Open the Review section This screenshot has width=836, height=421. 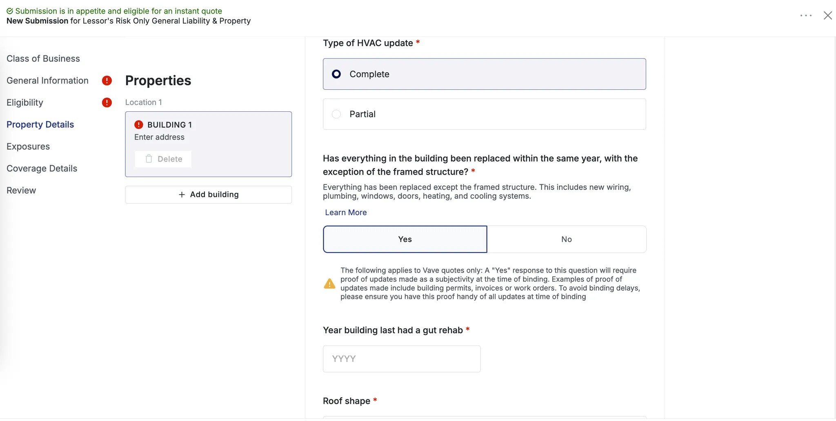coord(21,191)
